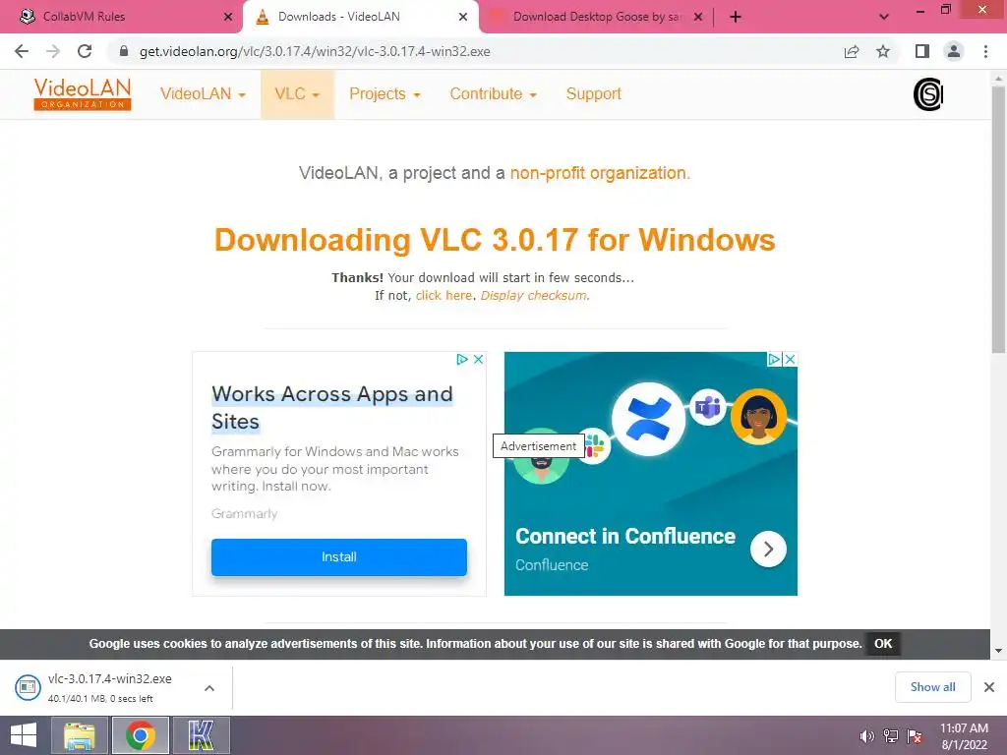Viewport: 1007px width, 755px height.
Task: Click the Confluence ad arrow button
Action: 768,549
